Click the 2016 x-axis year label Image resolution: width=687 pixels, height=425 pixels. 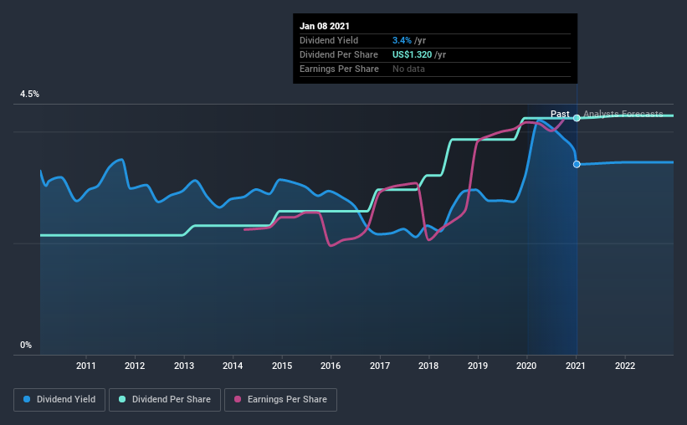(x=331, y=366)
